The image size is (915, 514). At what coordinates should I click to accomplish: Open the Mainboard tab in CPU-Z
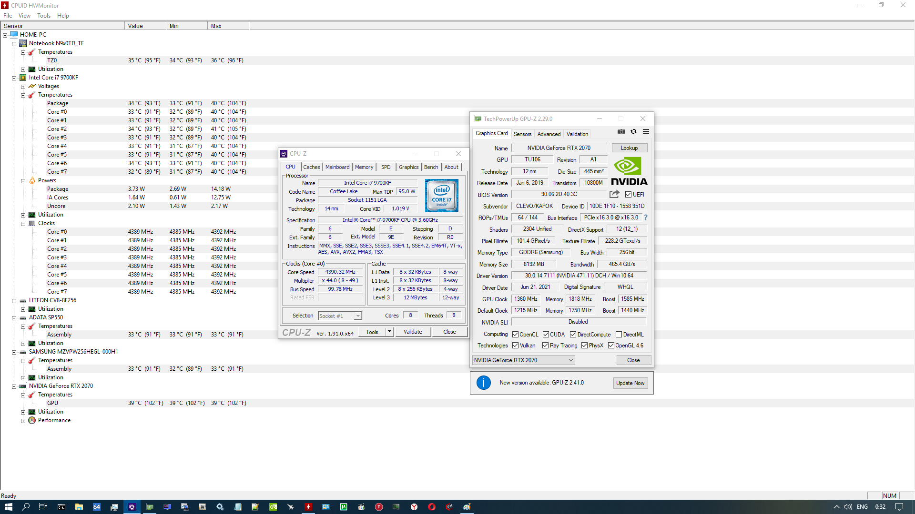tap(337, 167)
